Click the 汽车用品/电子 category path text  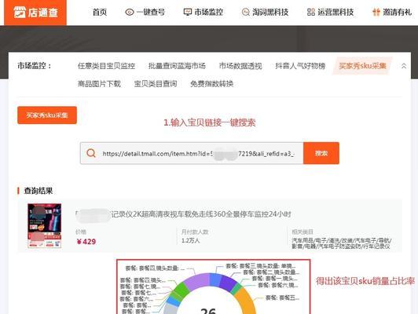point(341,243)
